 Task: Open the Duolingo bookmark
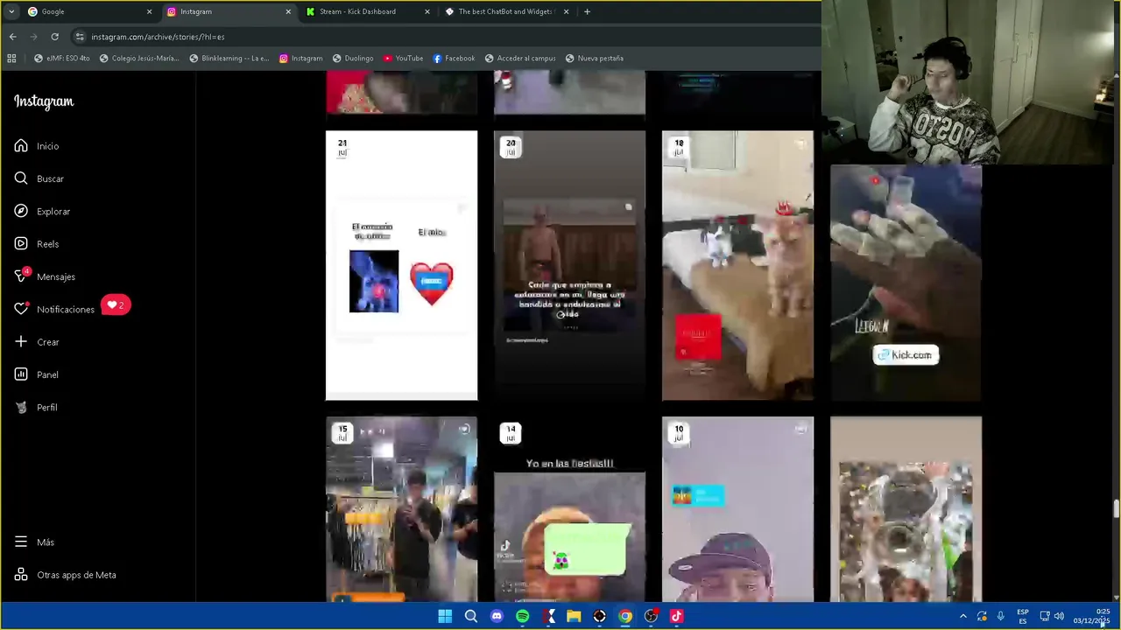point(353,59)
